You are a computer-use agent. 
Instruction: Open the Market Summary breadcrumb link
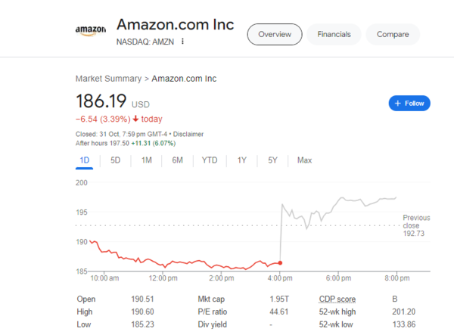[108, 79]
